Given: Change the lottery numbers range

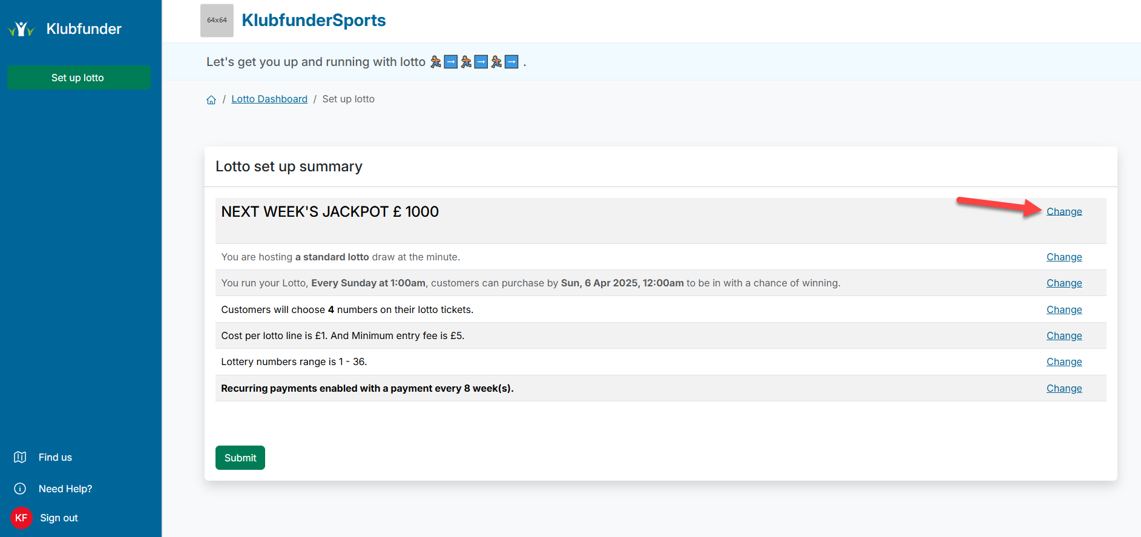Looking at the screenshot, I should (1064, 361).
